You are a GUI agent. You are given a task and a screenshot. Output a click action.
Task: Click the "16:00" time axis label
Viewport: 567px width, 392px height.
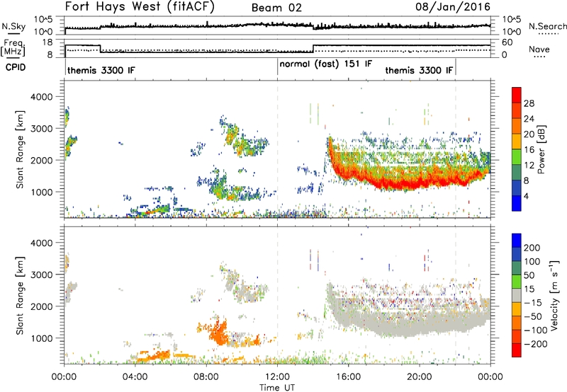coord(348,377)
